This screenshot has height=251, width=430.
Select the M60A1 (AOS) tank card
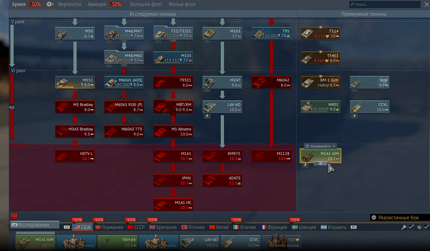124,83
